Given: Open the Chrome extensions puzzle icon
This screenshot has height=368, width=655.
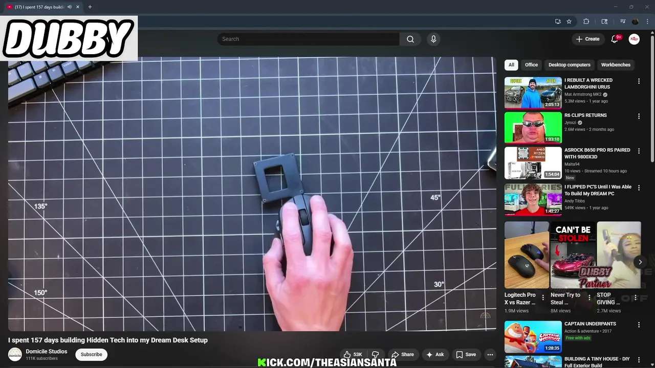Looking at the screenshot, I should point(586,21).
